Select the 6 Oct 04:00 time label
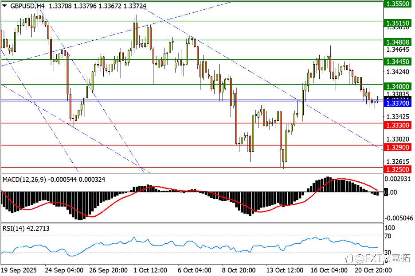The height and width of the screenshot is (276, 415). coord(195,270)
